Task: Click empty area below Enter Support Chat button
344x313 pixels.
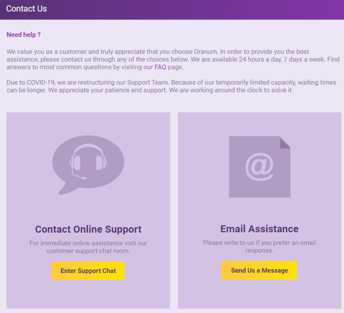Action: point(88,294)
